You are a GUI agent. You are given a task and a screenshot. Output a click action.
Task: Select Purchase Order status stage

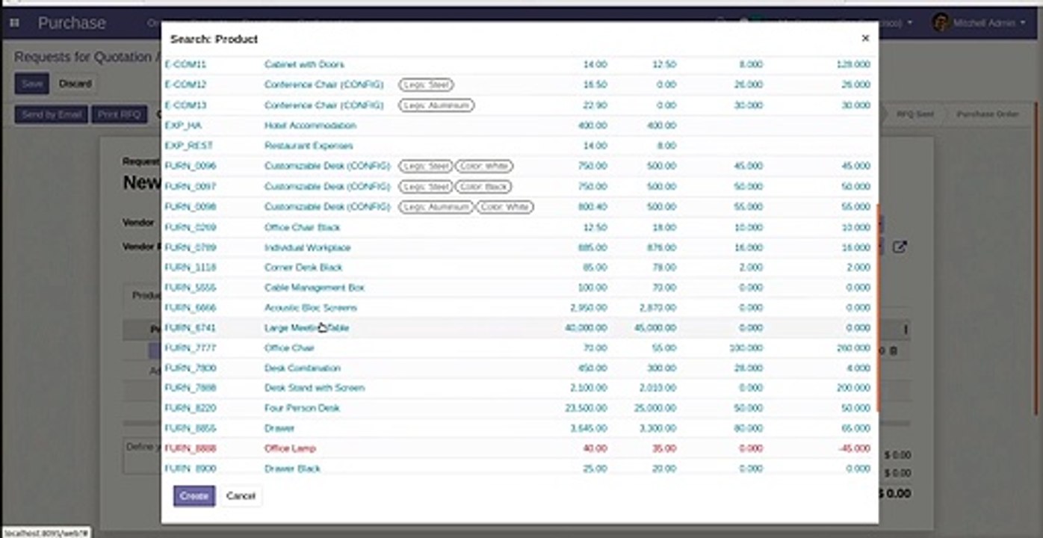coord(987,114)
